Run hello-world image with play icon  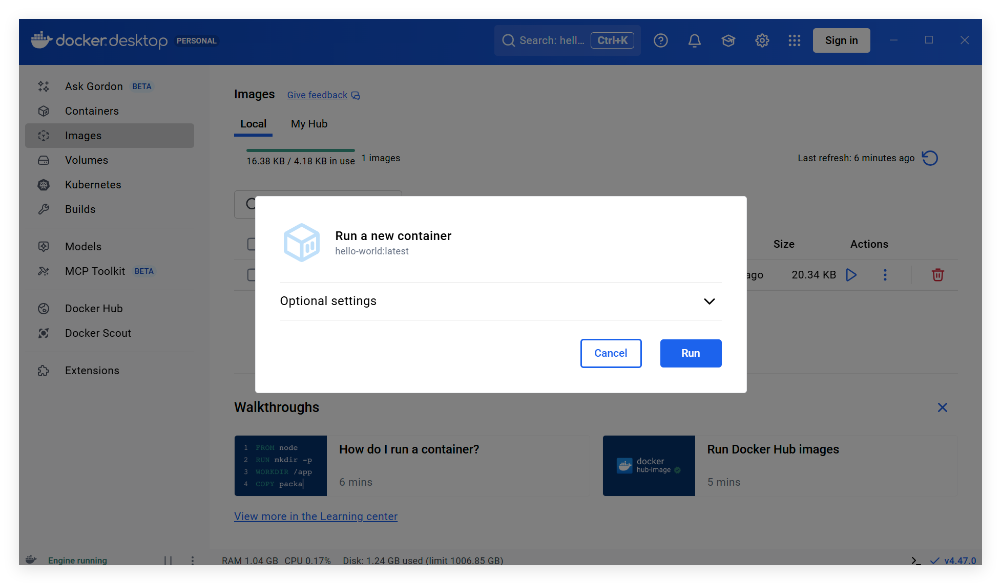pos(851,275)
